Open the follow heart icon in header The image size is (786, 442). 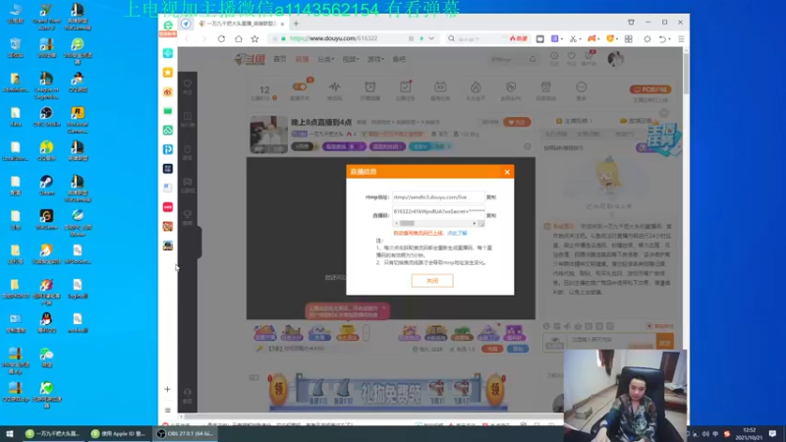(x=571, y=58)
